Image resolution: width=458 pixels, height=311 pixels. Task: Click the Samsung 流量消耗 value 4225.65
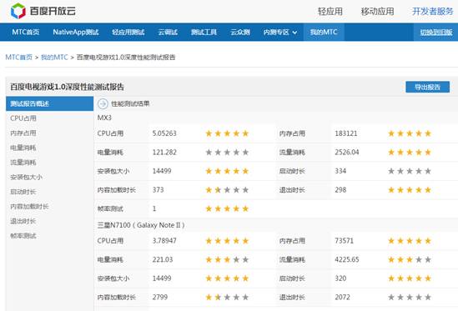pos(347,259)
